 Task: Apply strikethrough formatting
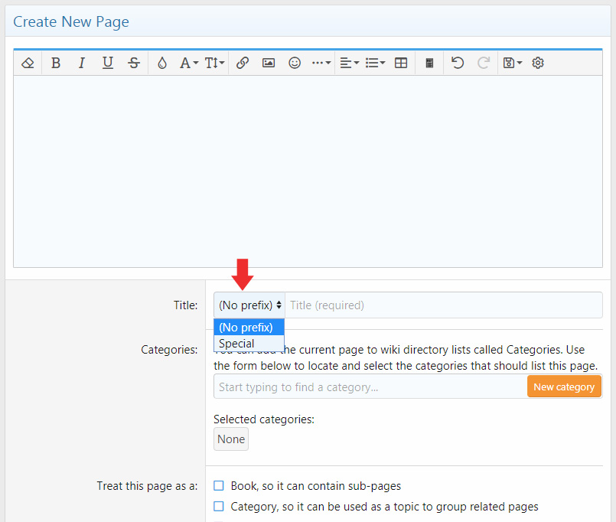134,63
